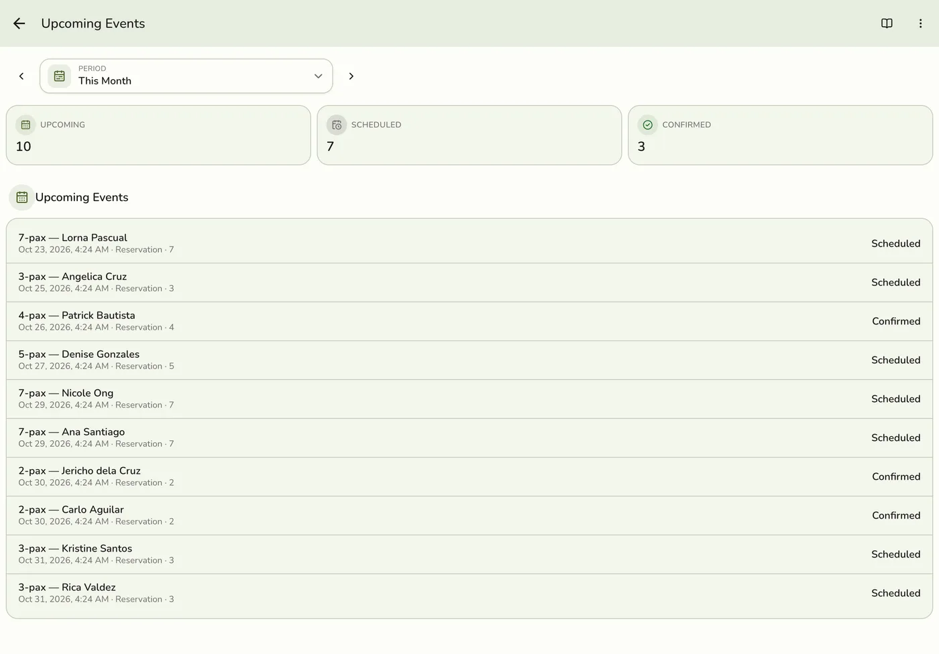
Task: Click Scheduled status on Nicole Ong row
Action: [x=895, y=399]
